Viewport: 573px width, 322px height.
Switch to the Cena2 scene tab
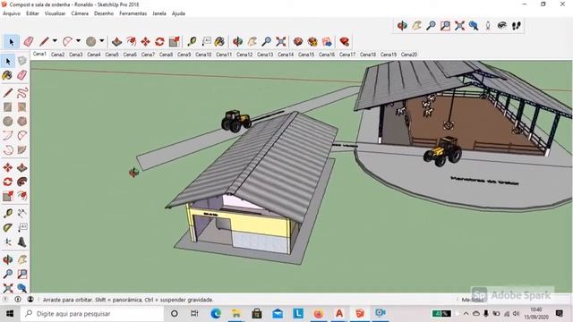point(57,55)
